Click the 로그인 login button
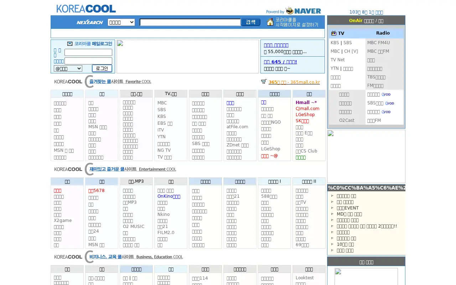The image size is (456, 285). coord(102,68)
